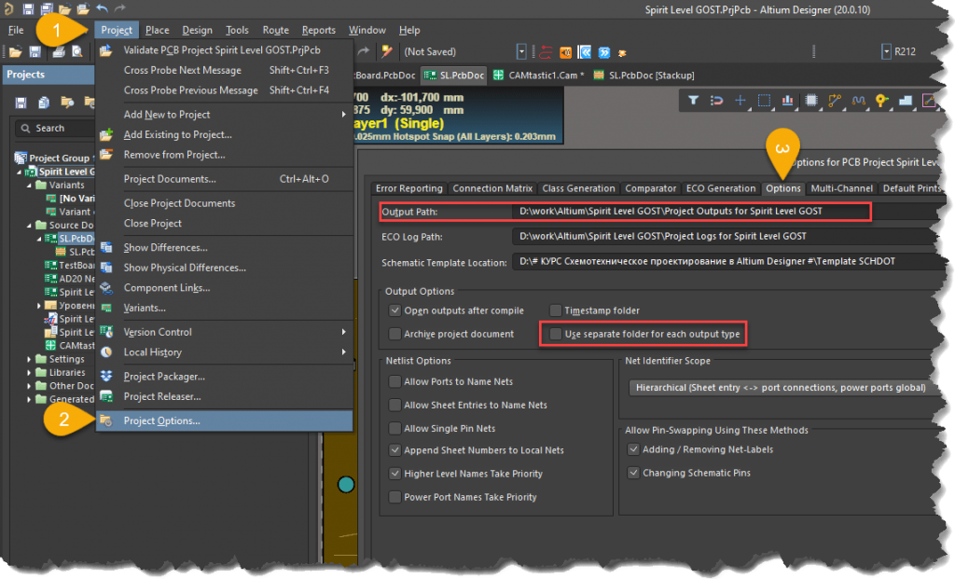The width and height of the screenshot is (955, 579).
Task: Open the SL.PcbDoc [Stackup] document tab
Action: [644, 76]
